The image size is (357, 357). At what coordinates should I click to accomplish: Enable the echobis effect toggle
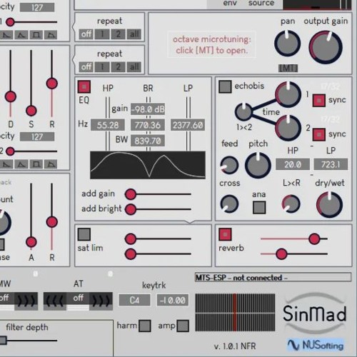tap(225, 86)
